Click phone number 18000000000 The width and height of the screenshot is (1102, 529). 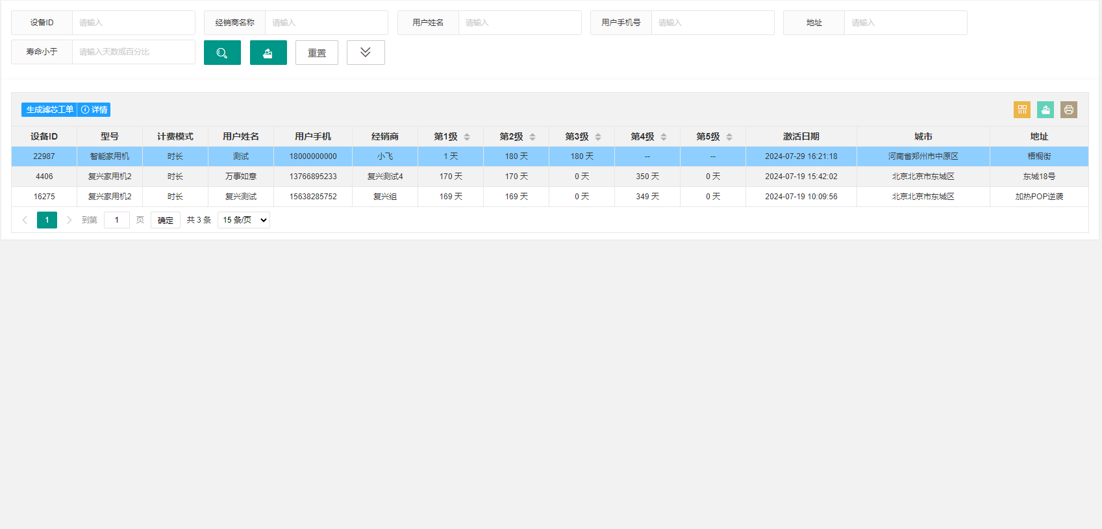(313, 156)
